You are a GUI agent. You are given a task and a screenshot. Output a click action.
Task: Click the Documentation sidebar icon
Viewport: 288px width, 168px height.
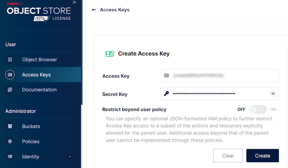(x=10, y=90)
